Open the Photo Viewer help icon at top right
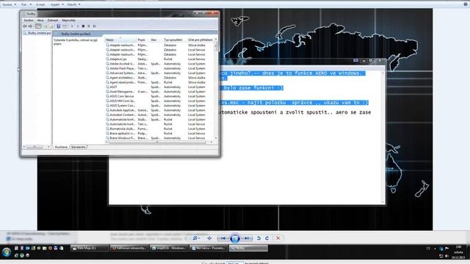The width and height of the screenshot is (470, 264). 466,4
